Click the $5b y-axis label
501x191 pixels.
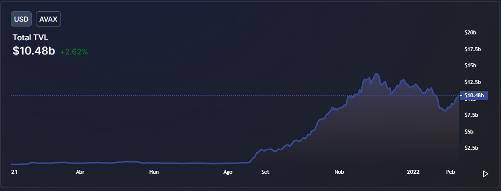pos(469,132)
